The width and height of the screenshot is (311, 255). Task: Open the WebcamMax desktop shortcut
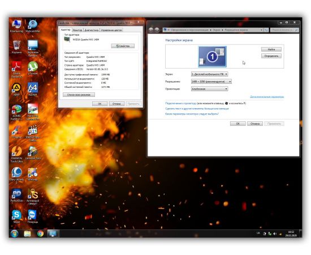click(x=33, y=26)
